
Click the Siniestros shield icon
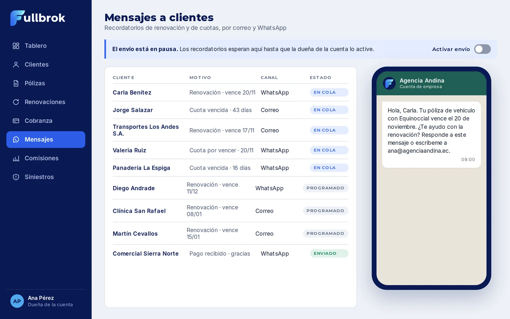(16, 177)
